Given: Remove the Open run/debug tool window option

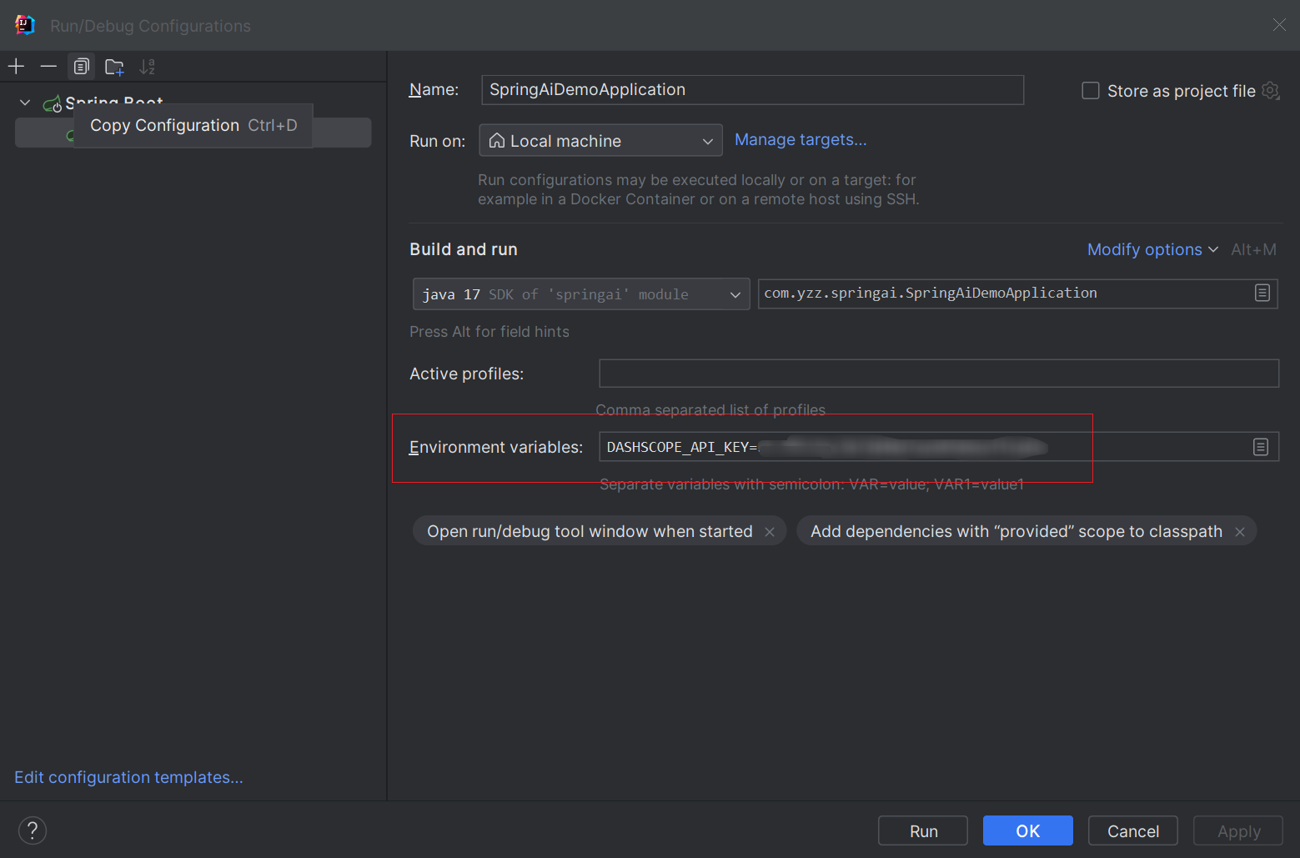Looking at the screenshot, I should pyautogui.click(x=770, y=531).
